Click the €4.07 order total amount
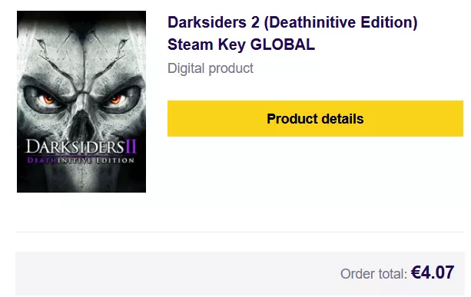Screen dimensions: 471x297 pyautogui.click(x=433, y=272)
